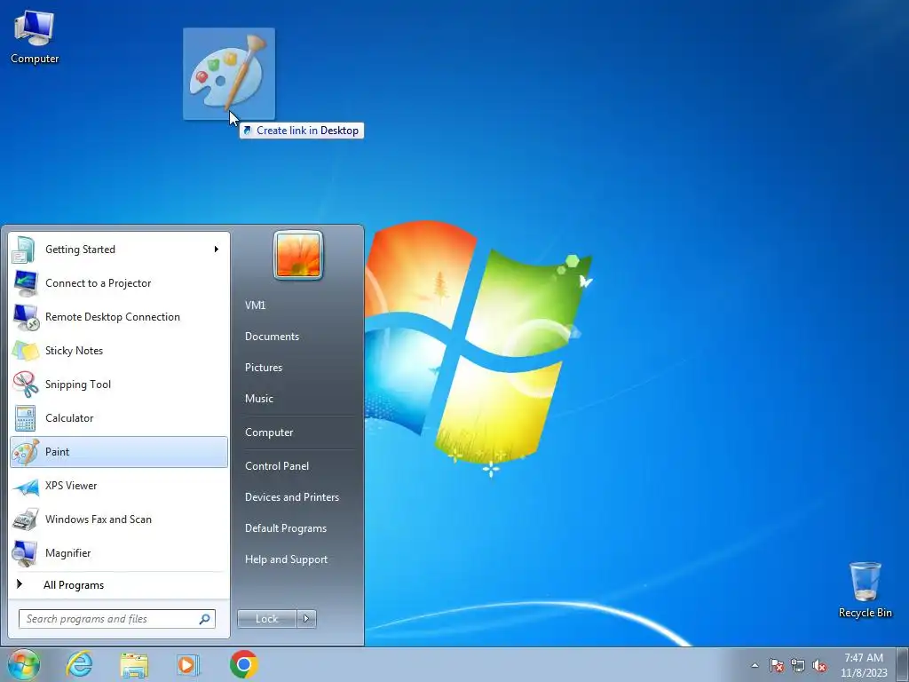Click the XPS Viewer paper plane icon
Image resolution: width=909 pixels, height=682 pixels.
[x=25, y=486]
